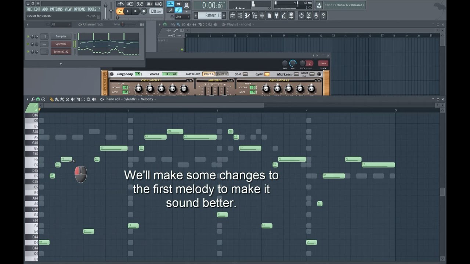The width and height of the screenshot is (470, 264).
Task: Open the channel rack toolbar icon
Action: (x=240, y=15)
